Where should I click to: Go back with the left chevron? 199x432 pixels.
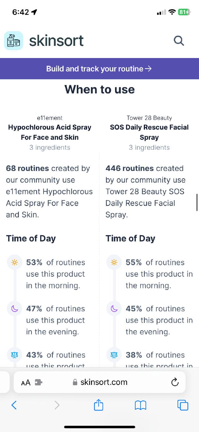(x=14, y=405)
